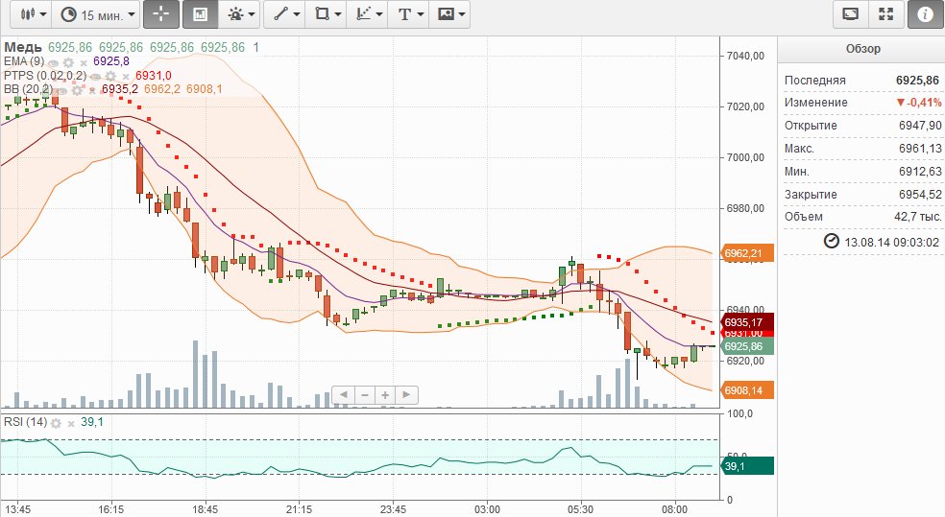Open settings gear for RSI (14)
945x517 pixels.
point(57,423)
